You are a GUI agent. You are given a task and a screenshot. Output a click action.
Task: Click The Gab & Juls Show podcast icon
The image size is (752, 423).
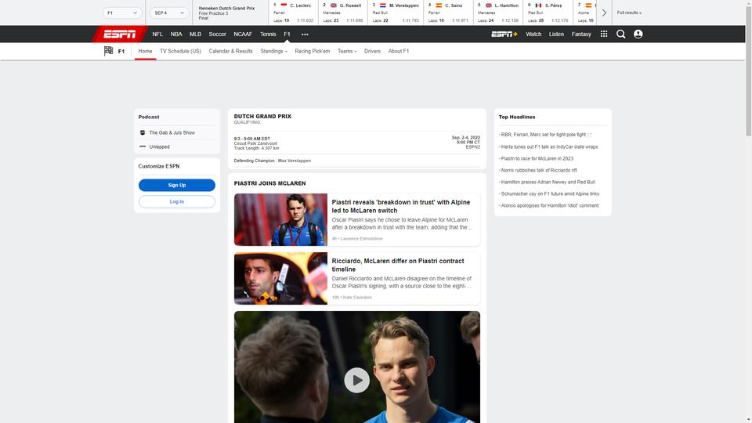(143, 133)
